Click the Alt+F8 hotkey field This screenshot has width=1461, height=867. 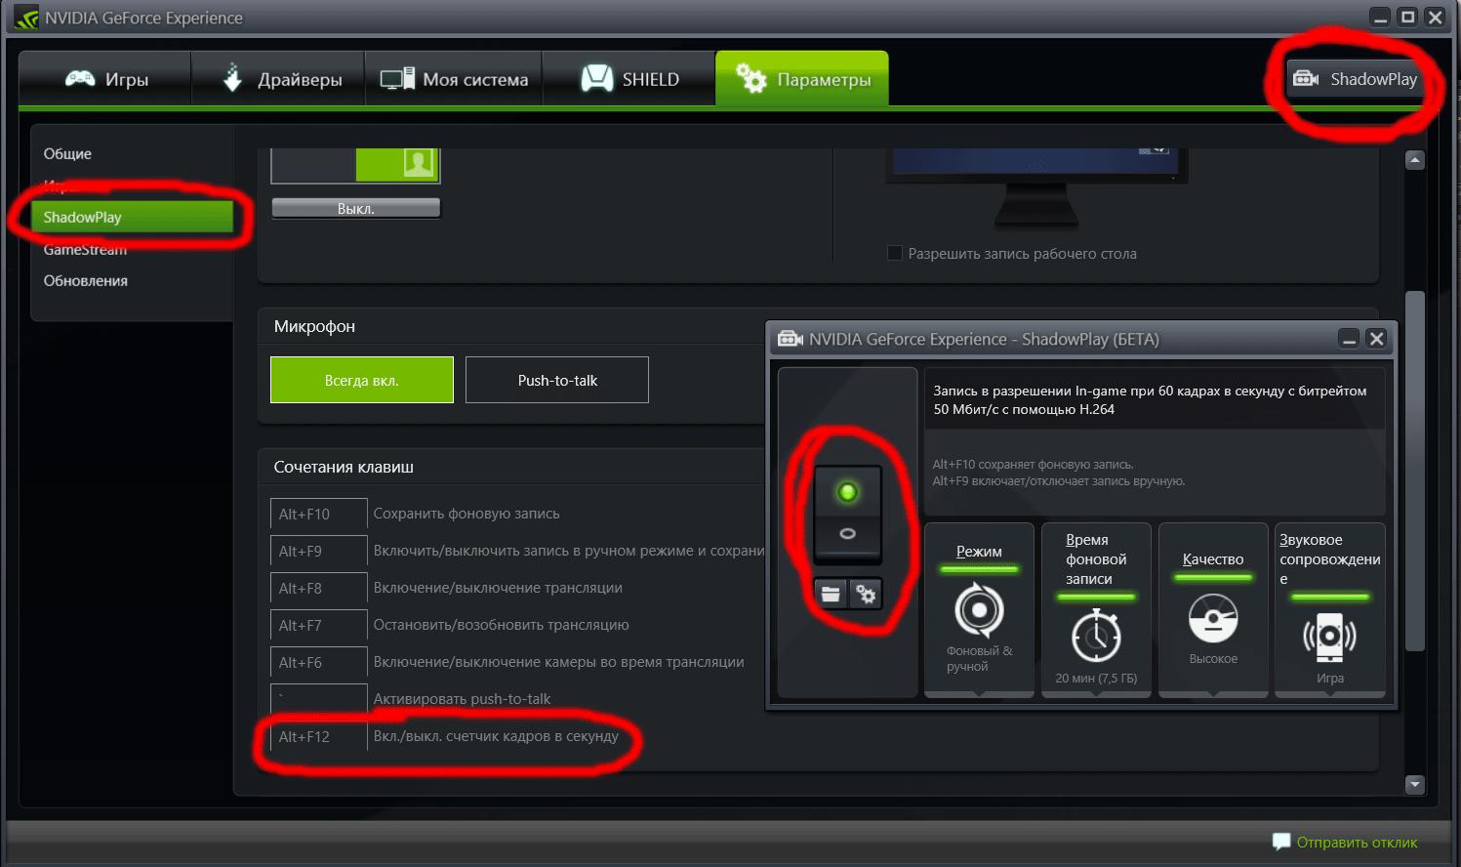click(319, 588)
